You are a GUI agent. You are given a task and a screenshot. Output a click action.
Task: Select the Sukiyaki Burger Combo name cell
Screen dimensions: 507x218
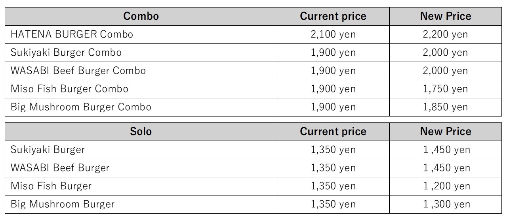click(66, 53)
